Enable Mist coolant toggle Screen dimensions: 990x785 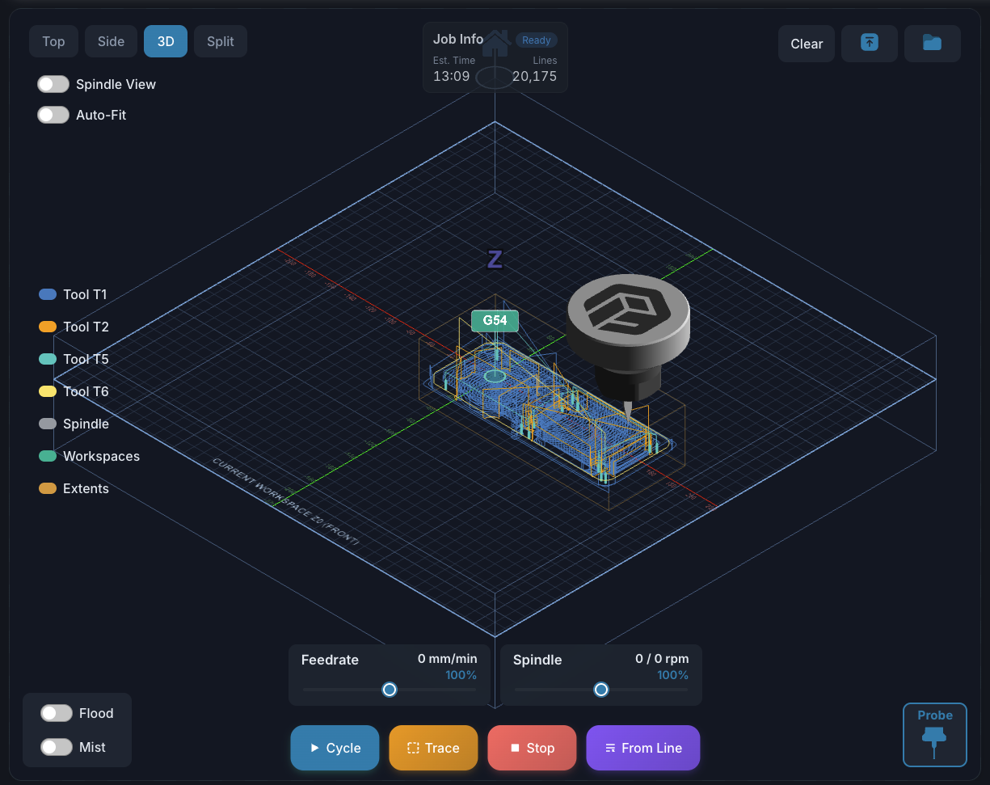[x=57, y=747]
